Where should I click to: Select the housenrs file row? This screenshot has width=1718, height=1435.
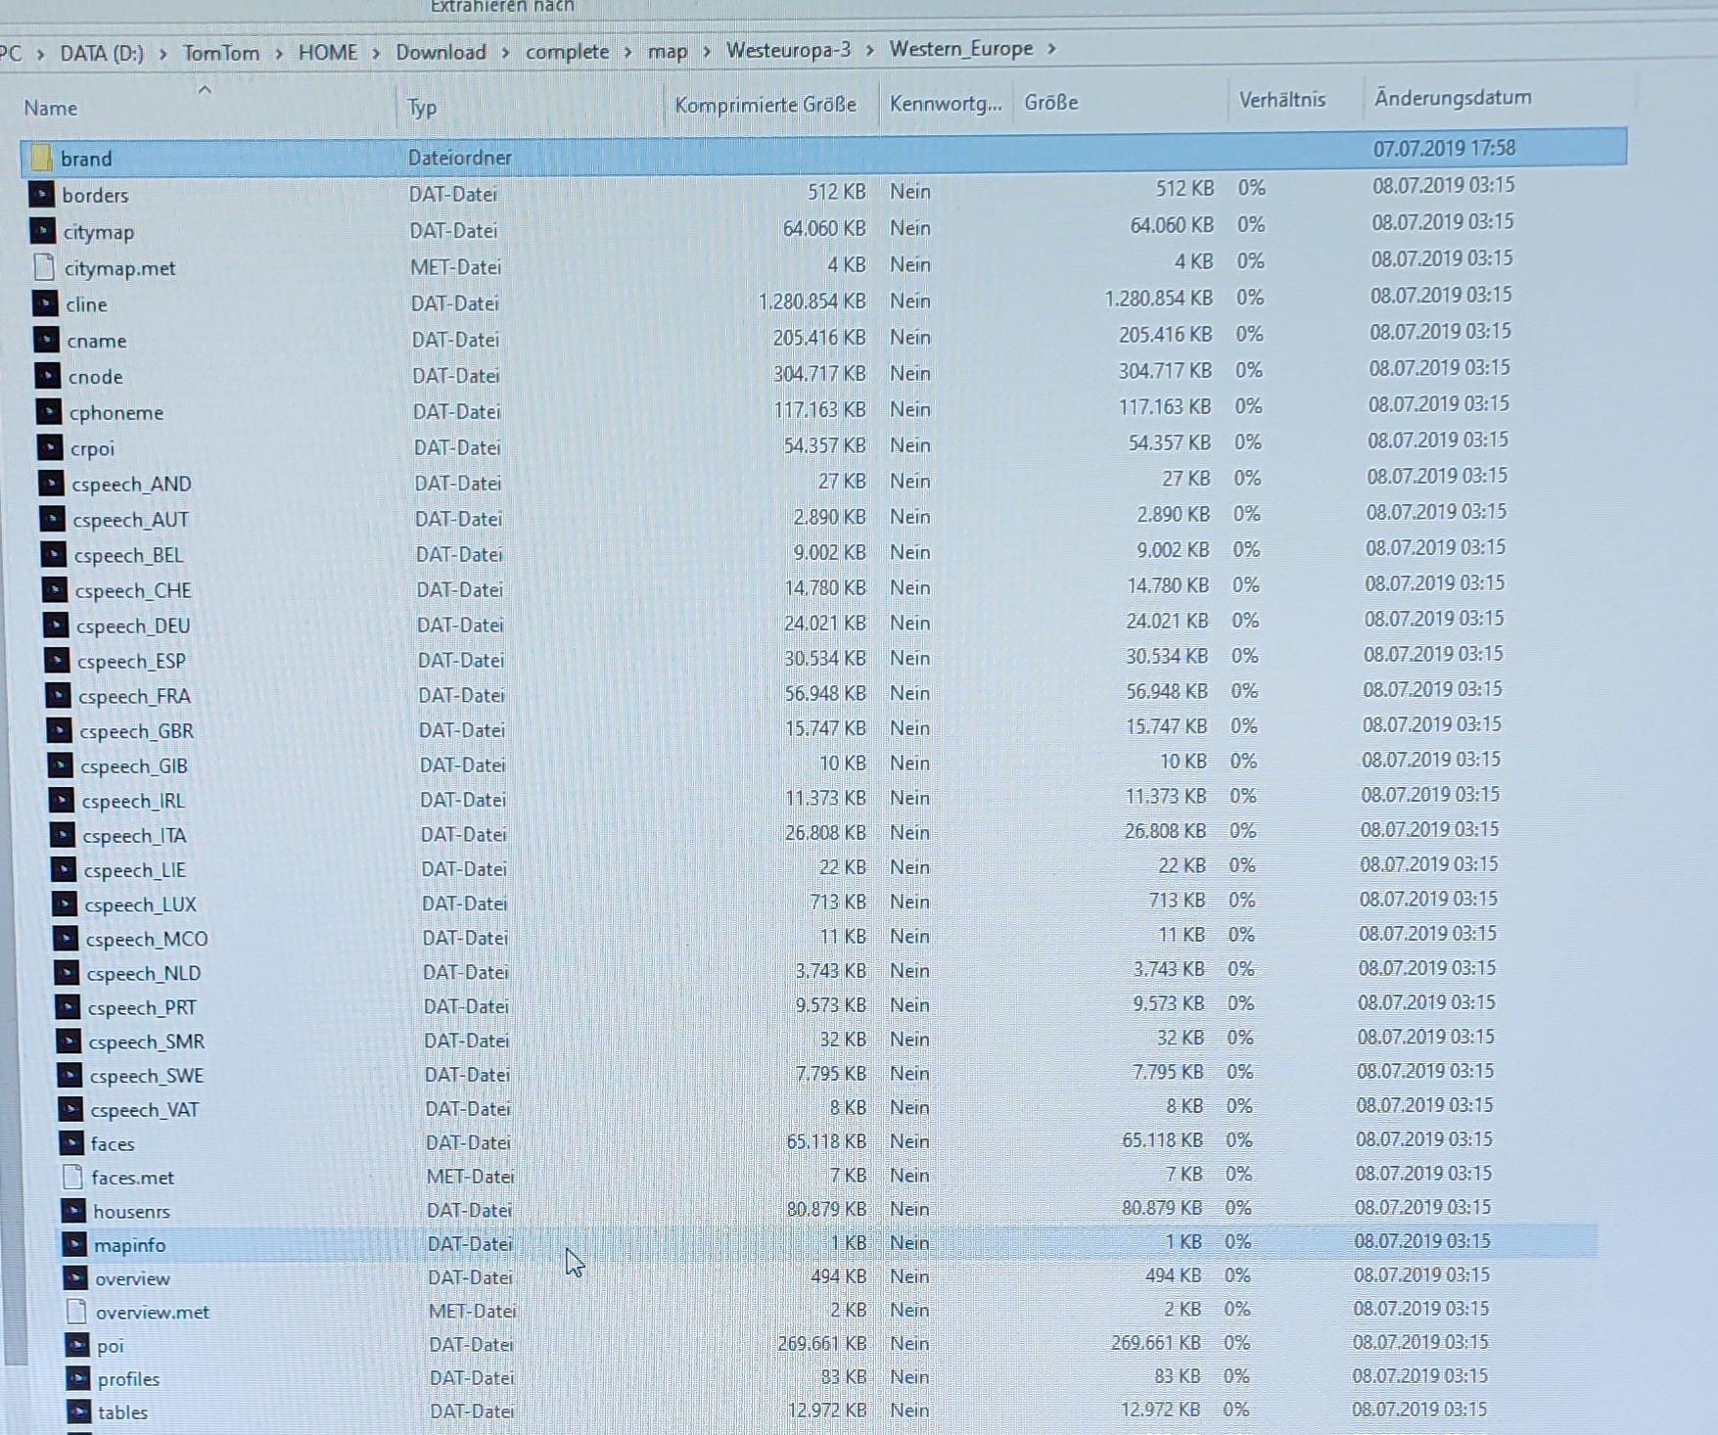point(131,1211)
